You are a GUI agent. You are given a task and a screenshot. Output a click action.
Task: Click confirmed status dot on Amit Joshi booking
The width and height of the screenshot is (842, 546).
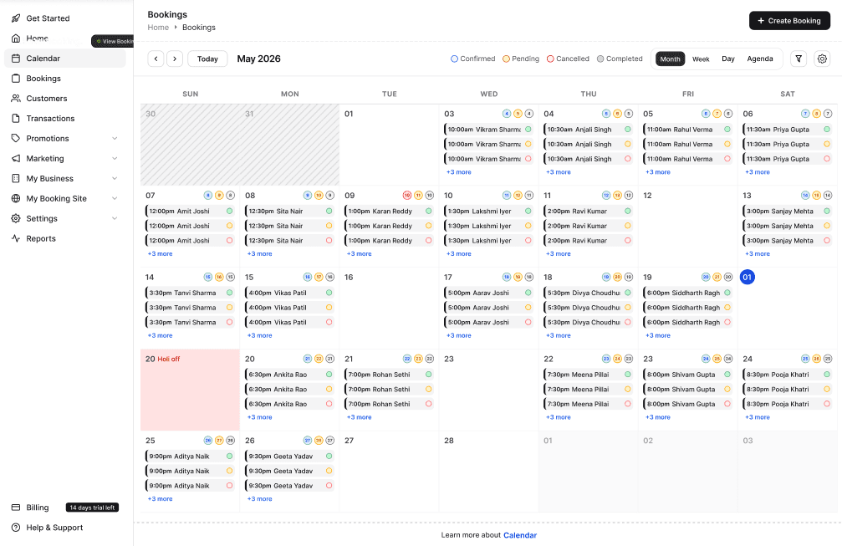[229, 211]
